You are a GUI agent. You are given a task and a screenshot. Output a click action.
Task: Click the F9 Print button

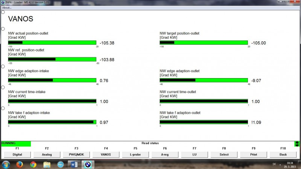[x=254, y=154]
